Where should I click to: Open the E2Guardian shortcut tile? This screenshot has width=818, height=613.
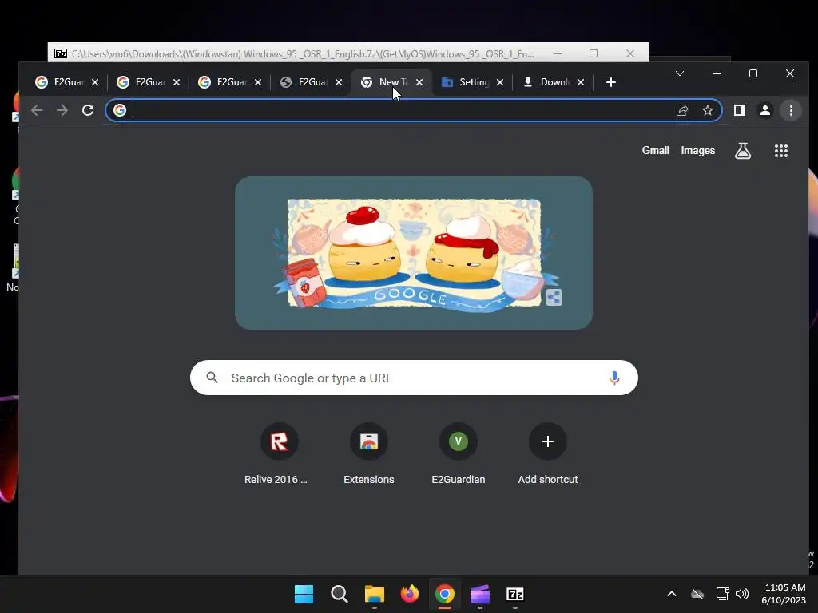point(458,453)
